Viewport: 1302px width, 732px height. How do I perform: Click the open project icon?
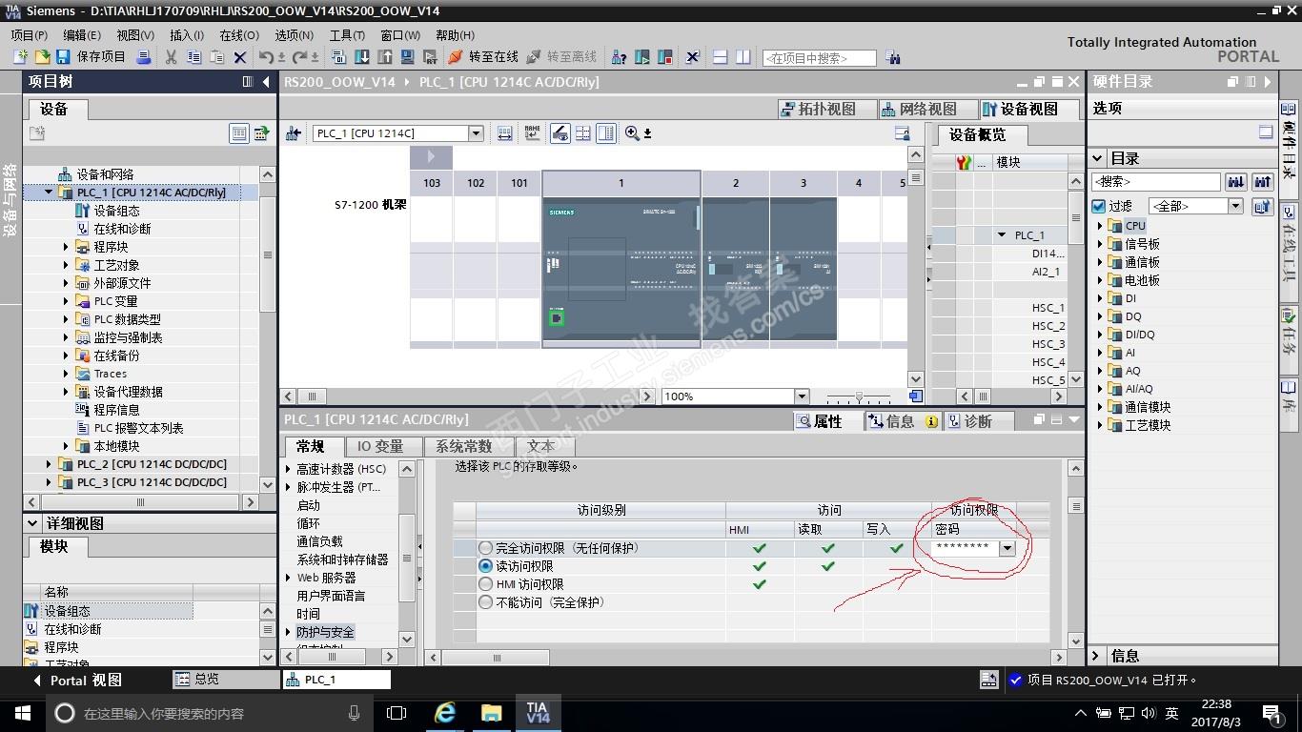click(x=42, y=57)
